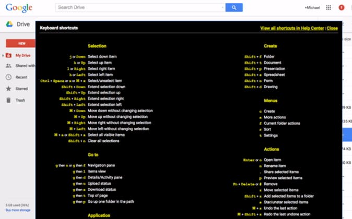Click 'Undo the last action' text
The image size is (352, 219).
pyautogui.click(x=280, y=209)
